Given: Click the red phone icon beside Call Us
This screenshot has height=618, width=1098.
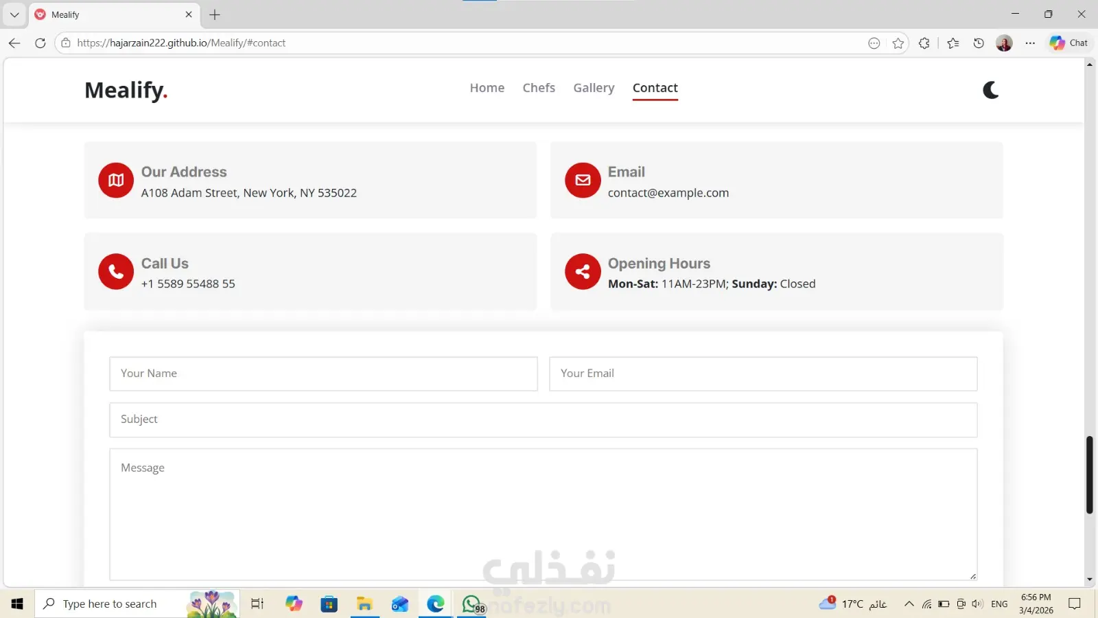Looking at the screenshot, I should (116, 272).
